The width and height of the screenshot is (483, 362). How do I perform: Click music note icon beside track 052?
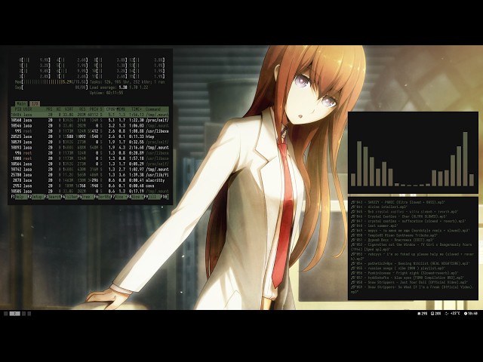click(x=352, y=244)
